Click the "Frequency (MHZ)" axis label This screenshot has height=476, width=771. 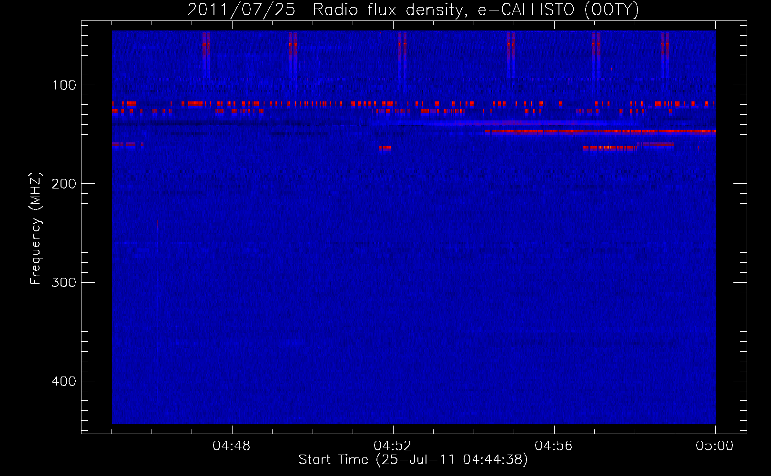coord(36,228)
